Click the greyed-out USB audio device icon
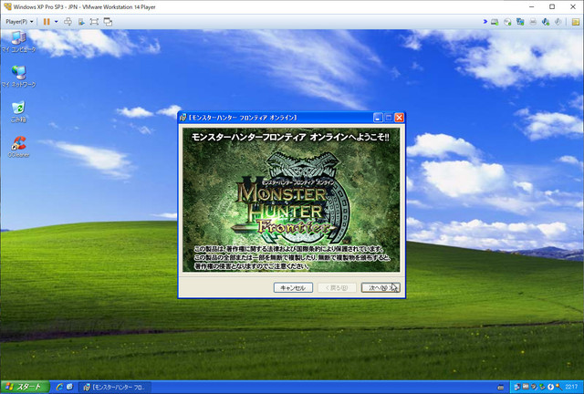Viewport: 584px width, 394px height. (558, 22)
